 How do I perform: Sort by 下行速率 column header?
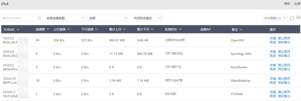coord(90,29)
